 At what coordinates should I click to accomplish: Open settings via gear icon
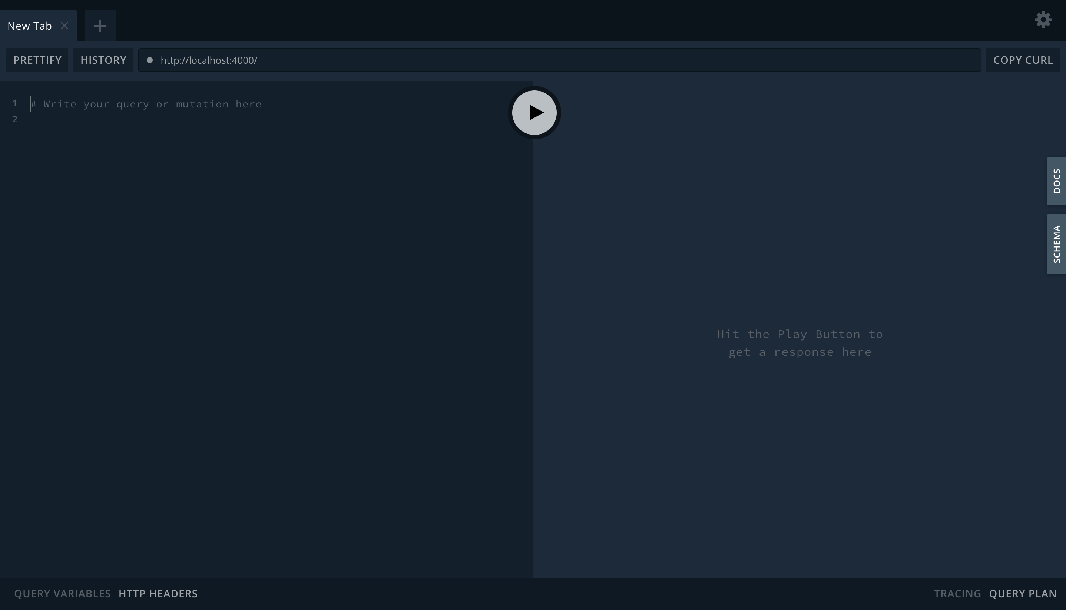click(1043, 20)
